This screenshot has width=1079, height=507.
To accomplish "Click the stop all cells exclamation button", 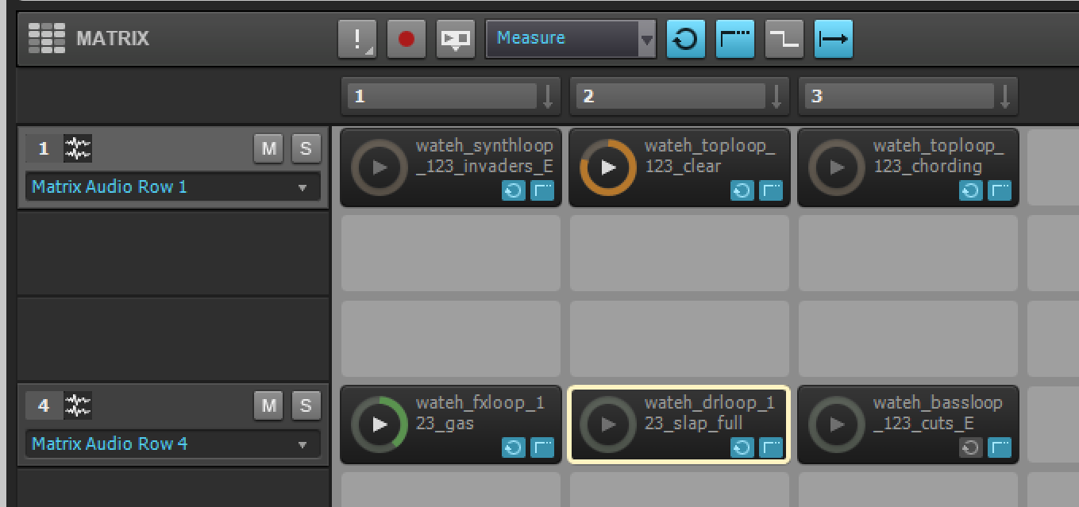I will tap(357, 39).
